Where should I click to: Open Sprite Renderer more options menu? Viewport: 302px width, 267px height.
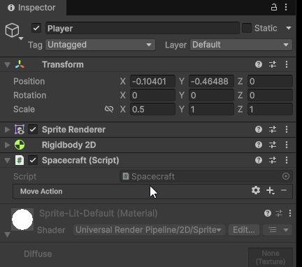[287, 129]
